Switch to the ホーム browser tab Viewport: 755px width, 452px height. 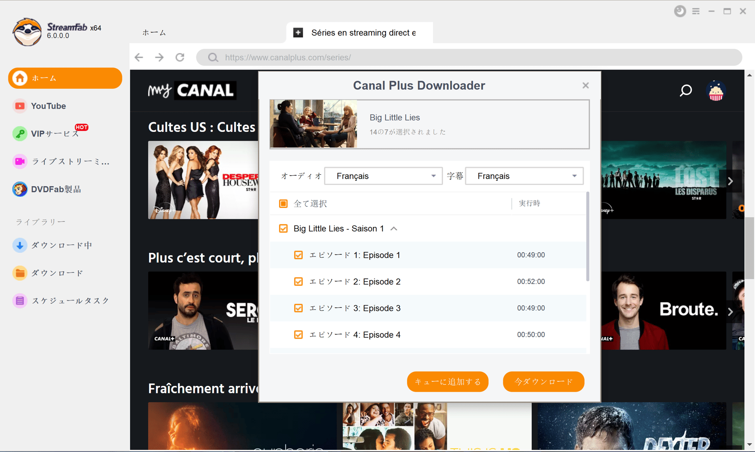[154, 33]
